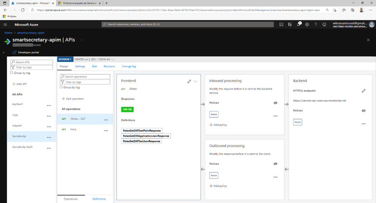Screen dimensions: 376x203
Task: Open smartsecretary-apim breadcrumb link
Action: [30, 33]
